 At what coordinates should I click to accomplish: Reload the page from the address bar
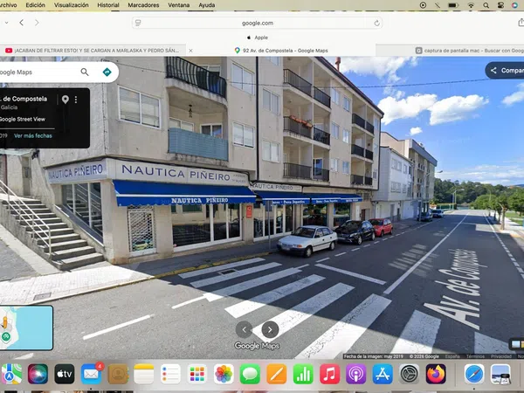click(x=376, y=23)
